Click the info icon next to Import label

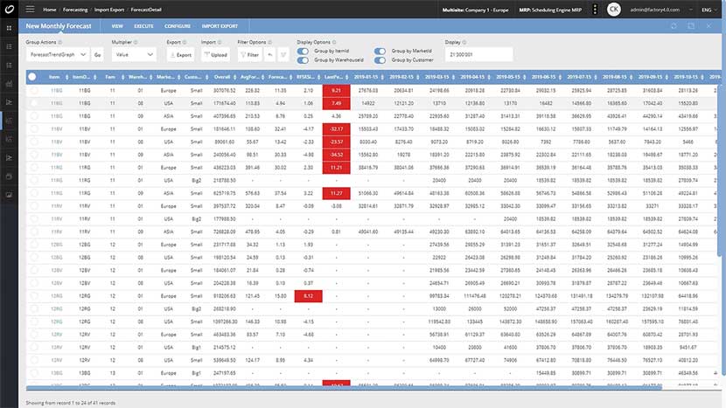click(220, 42)
